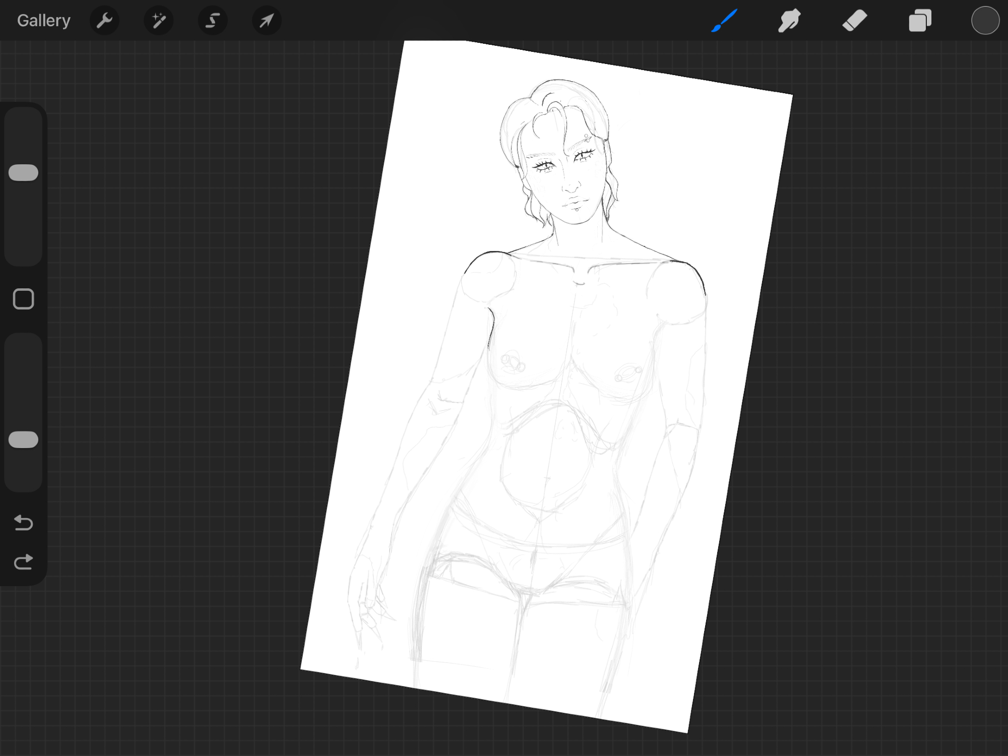The width and height of the screenshot is (1008, 756).
Task: Activate the Transform arrow tool
Action: tap(267, 21)
